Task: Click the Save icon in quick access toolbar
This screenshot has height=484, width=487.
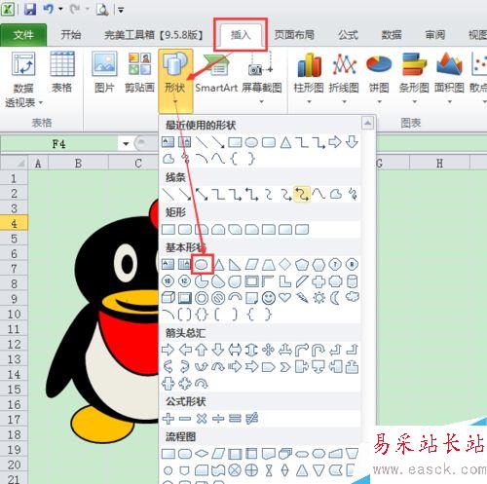Action: pos(30,9)
